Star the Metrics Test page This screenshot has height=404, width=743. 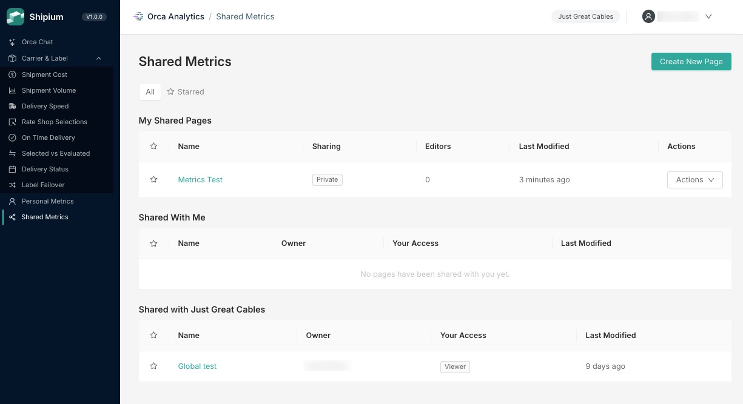pyautogui.click(x=153, y=179)
